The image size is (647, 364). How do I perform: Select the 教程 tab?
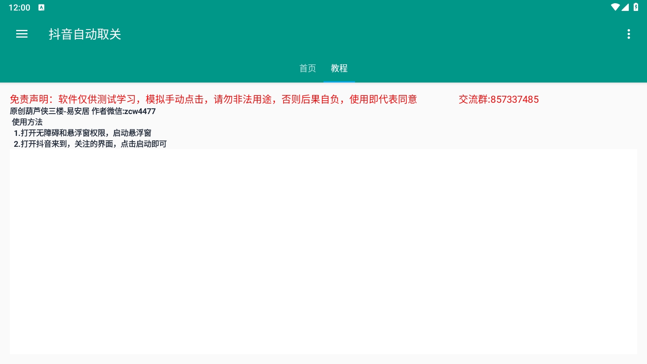(339, 68)
